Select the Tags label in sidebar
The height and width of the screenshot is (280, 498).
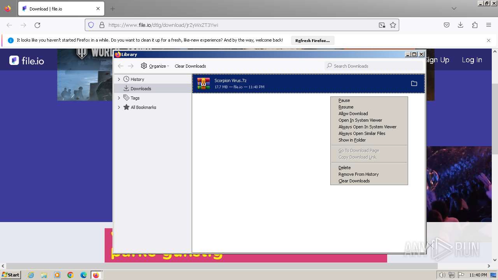(135, 98)
